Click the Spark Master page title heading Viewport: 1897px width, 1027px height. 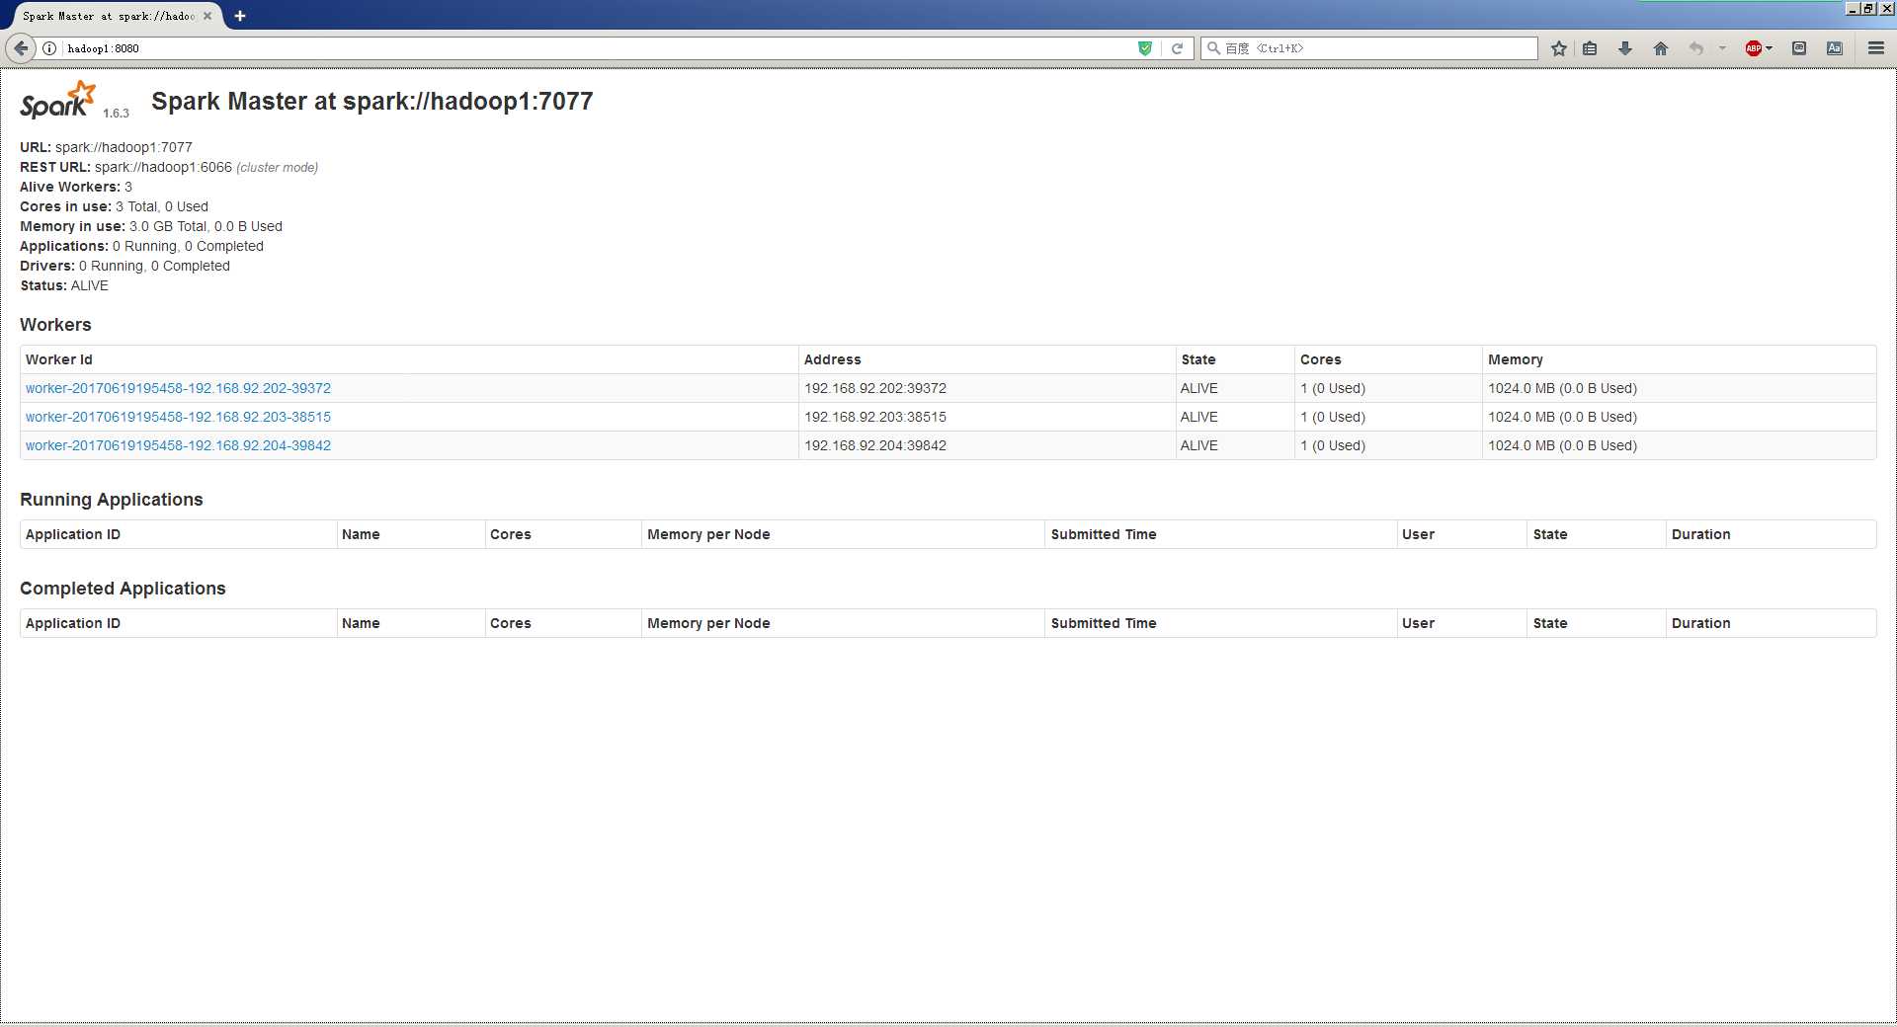pos(371,101)
